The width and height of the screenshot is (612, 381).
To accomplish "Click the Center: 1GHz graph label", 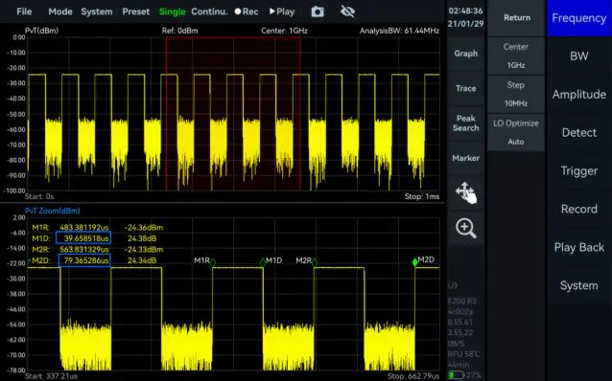I will [x=284, y=31].
